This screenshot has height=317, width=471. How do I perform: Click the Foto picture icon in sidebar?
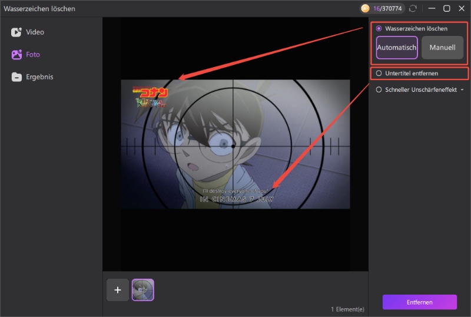(16, 55)
